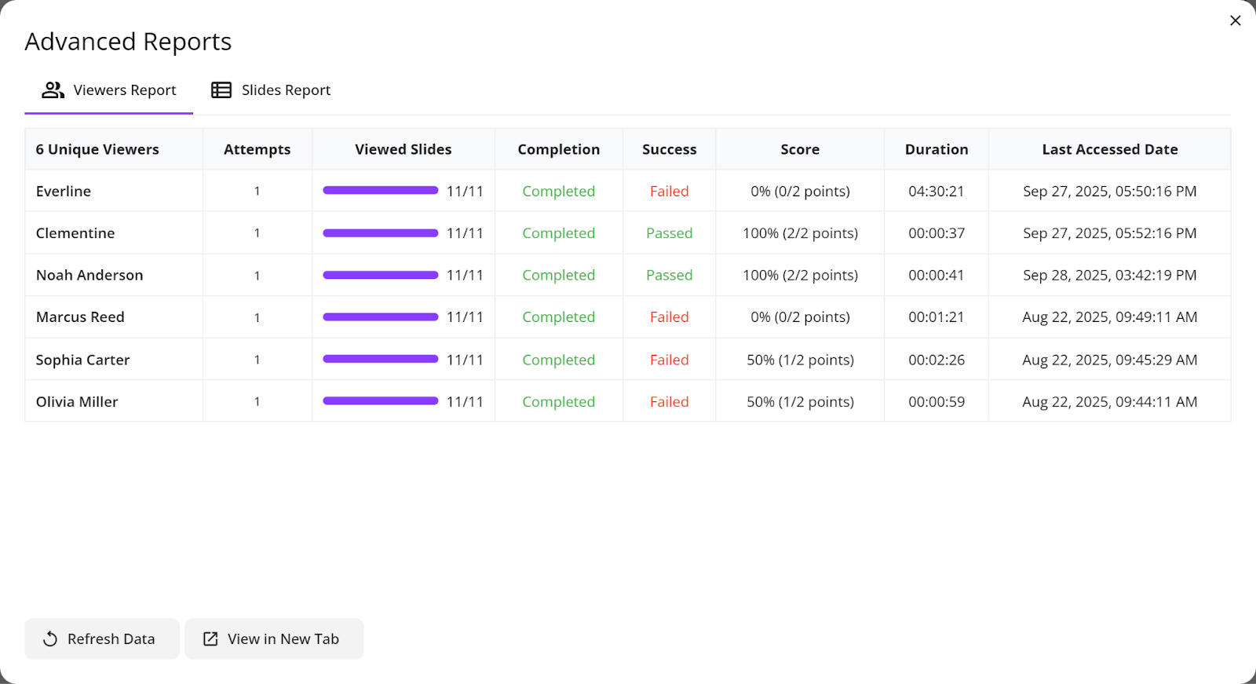Click Sophia Carter's Failed status
Image resolution: width=1256 pixels, height=684 pixels.
pyautogui.click(x=669, y=360)
